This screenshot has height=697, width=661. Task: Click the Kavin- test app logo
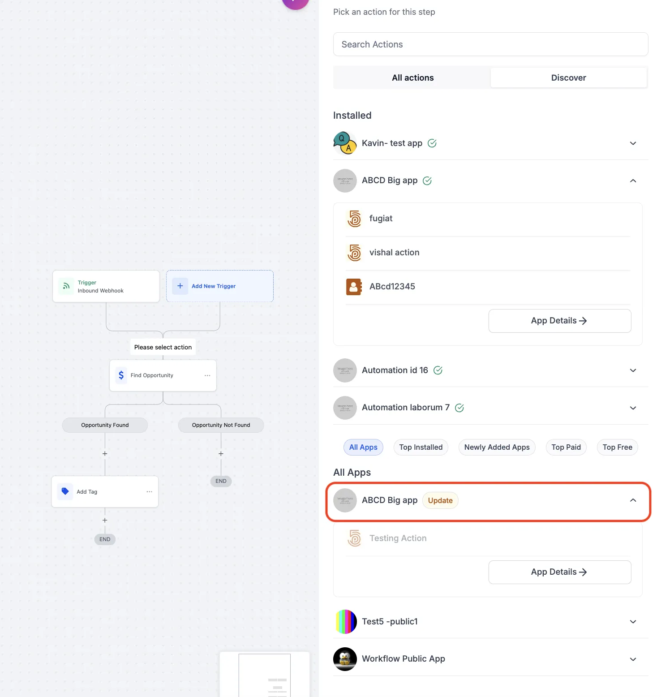(345, 143)
